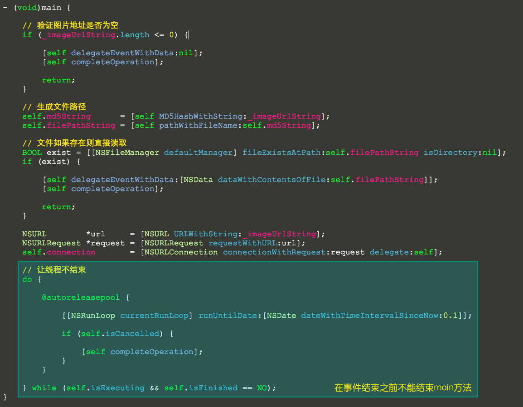This screenshot has height=407, width=523.
Task: Click the "@autoreleasepool" keyword
Action: [81, 297]
